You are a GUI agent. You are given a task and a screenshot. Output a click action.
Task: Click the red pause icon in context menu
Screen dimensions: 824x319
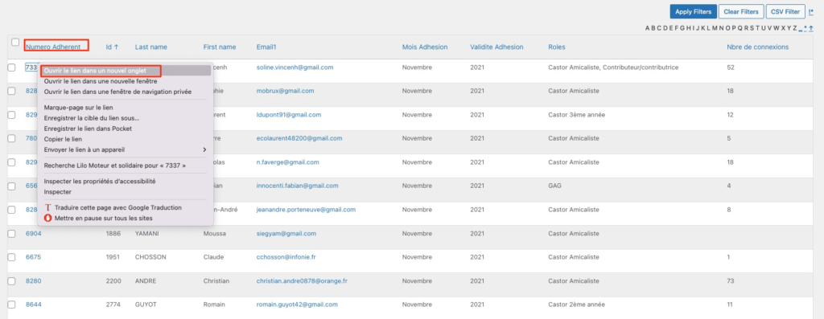(47, 218)
